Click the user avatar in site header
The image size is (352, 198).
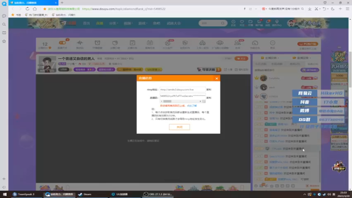click(x=291, y=23)
